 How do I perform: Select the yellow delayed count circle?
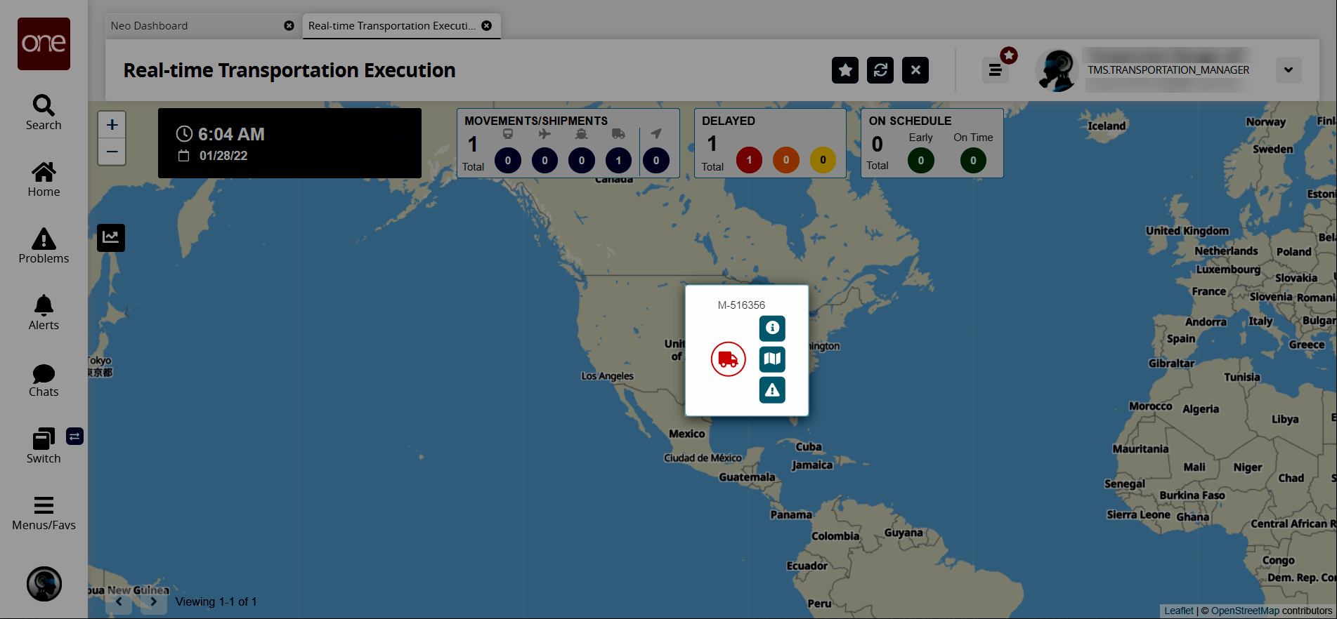[823, 160]
